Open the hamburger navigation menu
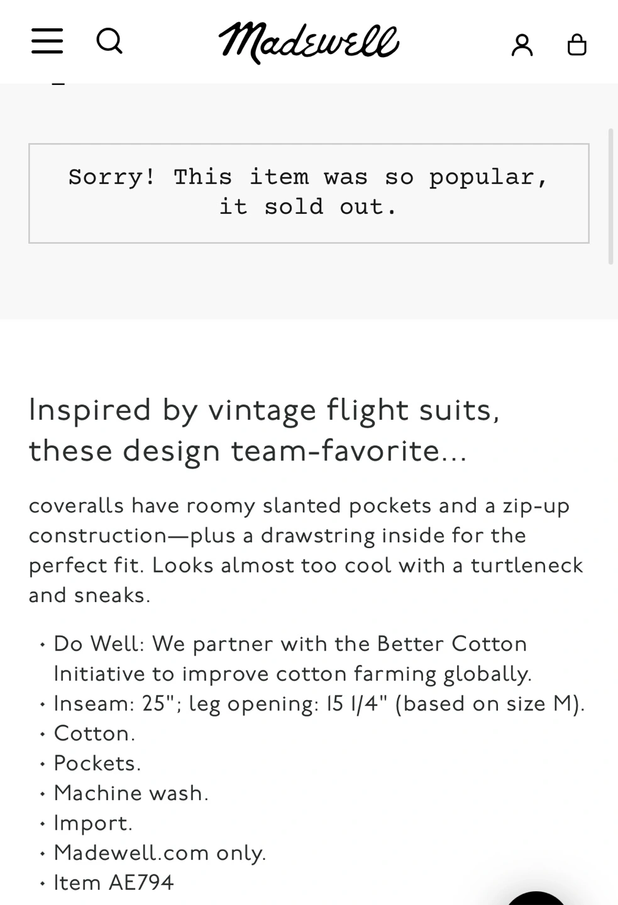 (47, 41)
